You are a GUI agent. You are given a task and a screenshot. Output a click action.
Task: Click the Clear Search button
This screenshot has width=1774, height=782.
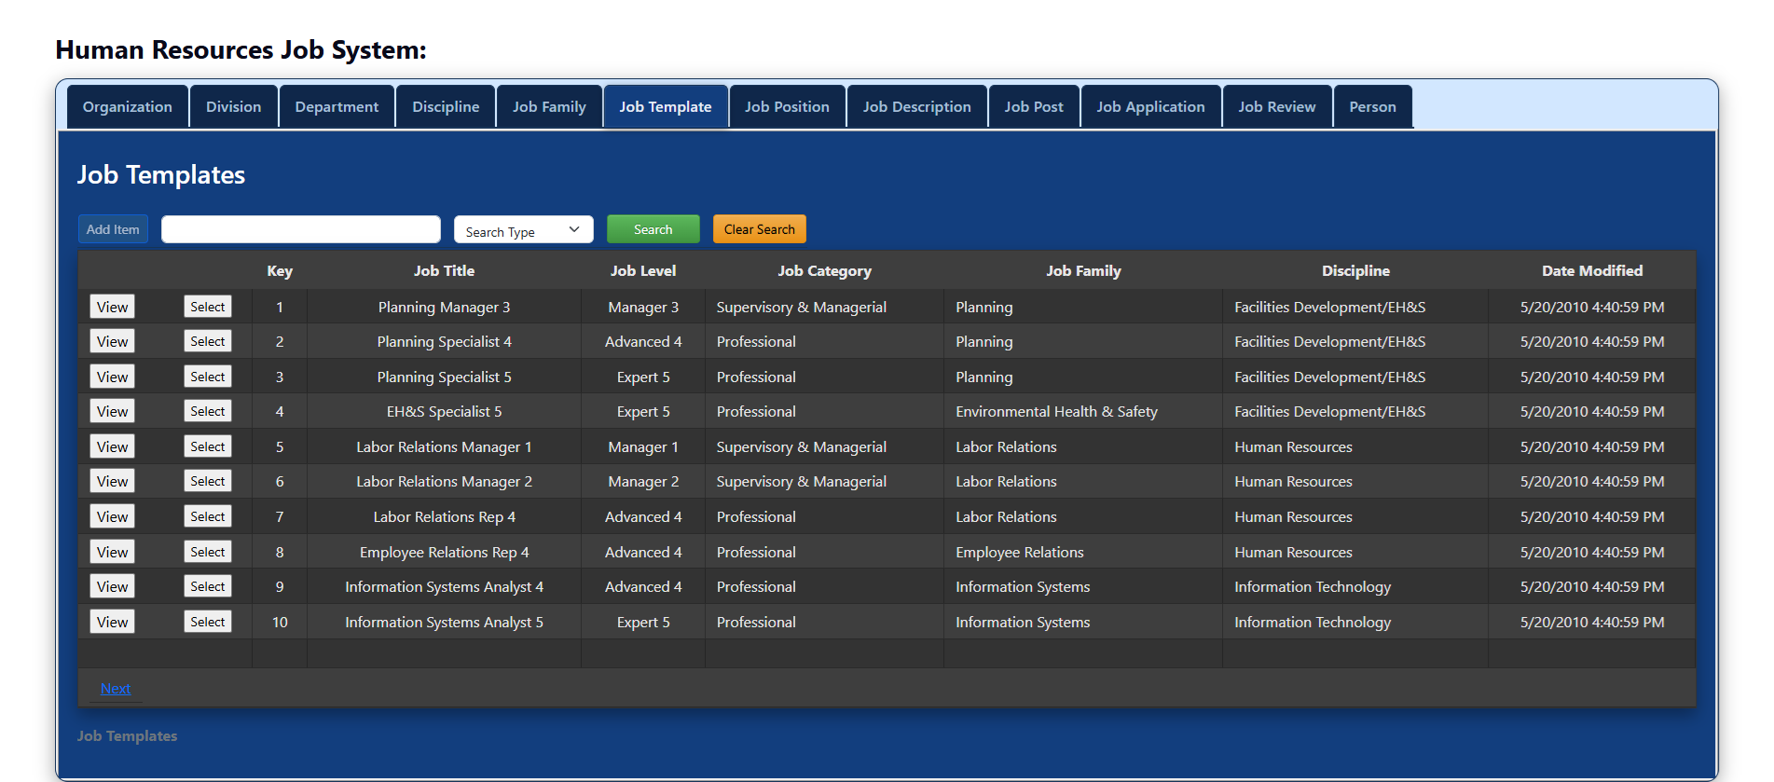point(759,229)
